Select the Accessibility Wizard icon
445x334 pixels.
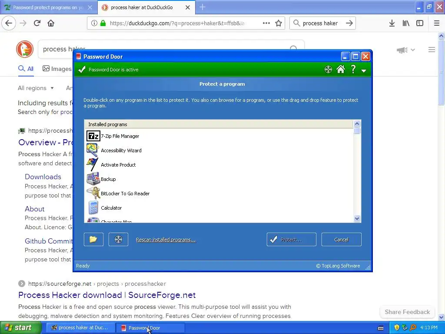pos(93,150)
